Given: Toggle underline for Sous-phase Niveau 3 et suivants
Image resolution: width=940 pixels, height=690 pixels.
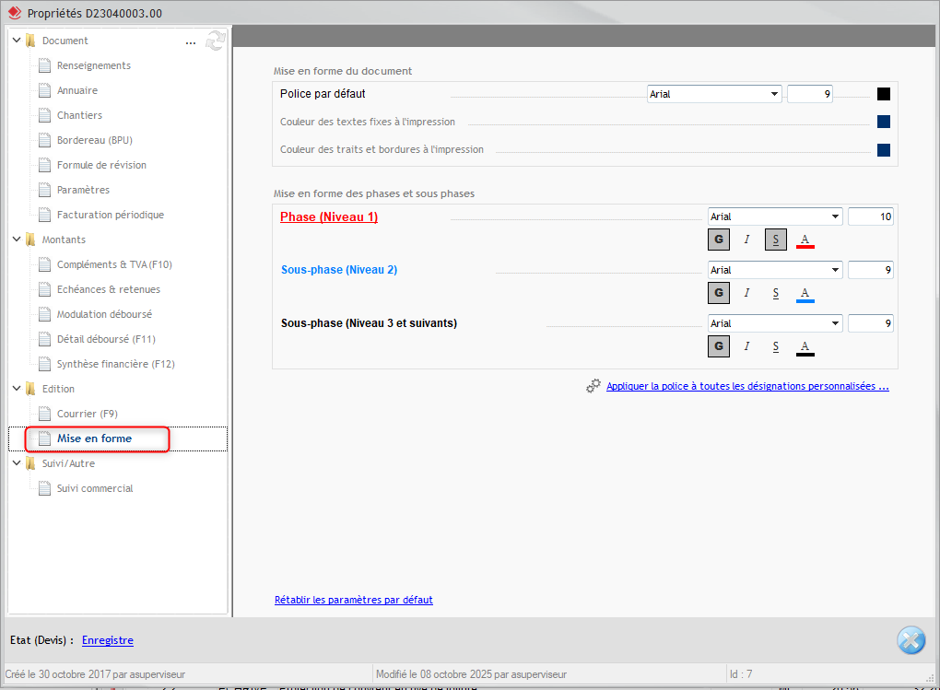Looking at the screenshot, I should tap(776, 347).
